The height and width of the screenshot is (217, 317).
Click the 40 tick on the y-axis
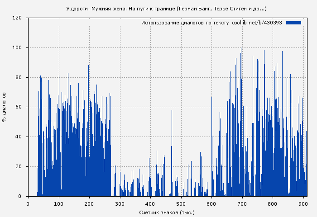(19, 137)
